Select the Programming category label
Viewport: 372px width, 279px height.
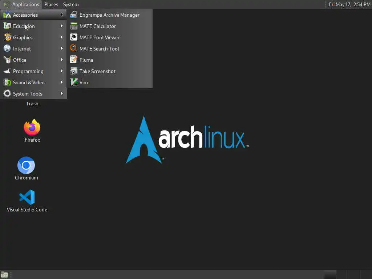click(28, 71)
